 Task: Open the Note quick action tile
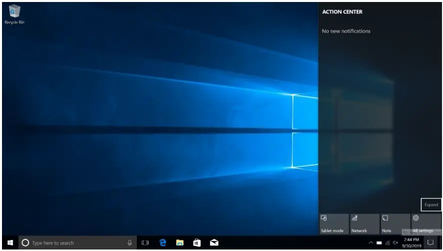tap(395, 224)
